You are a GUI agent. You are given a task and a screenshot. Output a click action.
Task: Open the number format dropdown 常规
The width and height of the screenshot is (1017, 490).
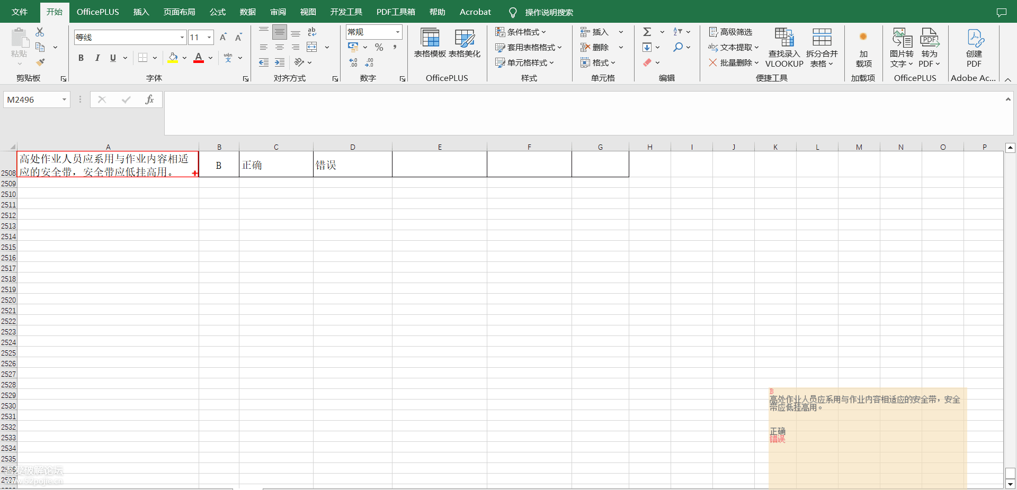point(397,32)
